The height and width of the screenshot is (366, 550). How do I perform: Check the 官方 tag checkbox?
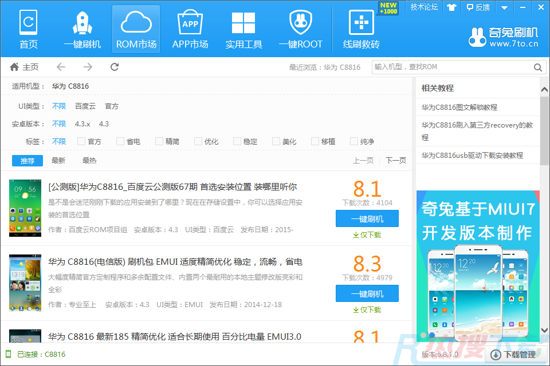point(81,141)
